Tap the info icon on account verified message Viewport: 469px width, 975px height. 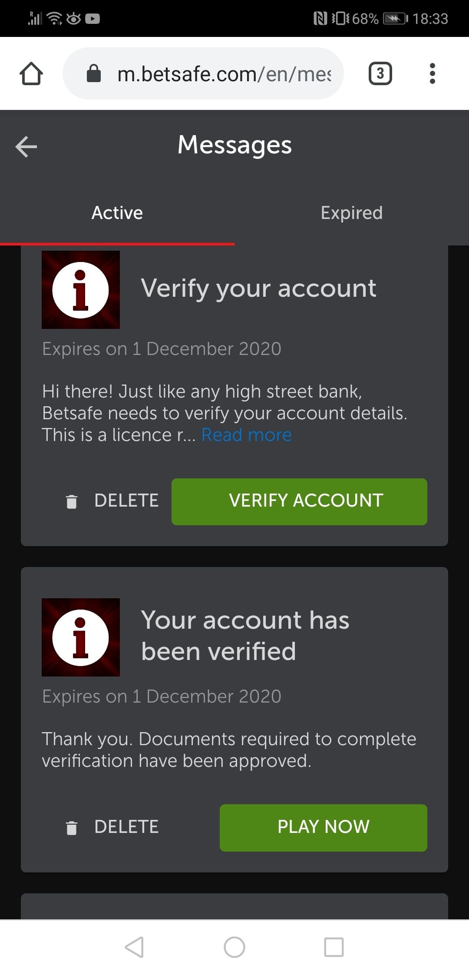81,637
